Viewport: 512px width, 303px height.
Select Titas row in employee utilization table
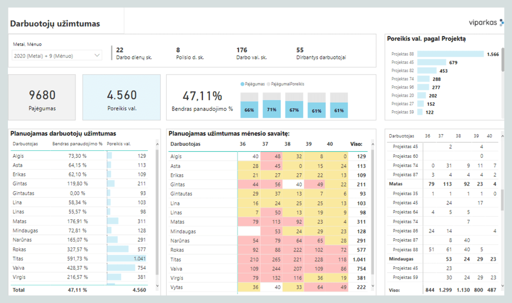click(x=18, y=259)
